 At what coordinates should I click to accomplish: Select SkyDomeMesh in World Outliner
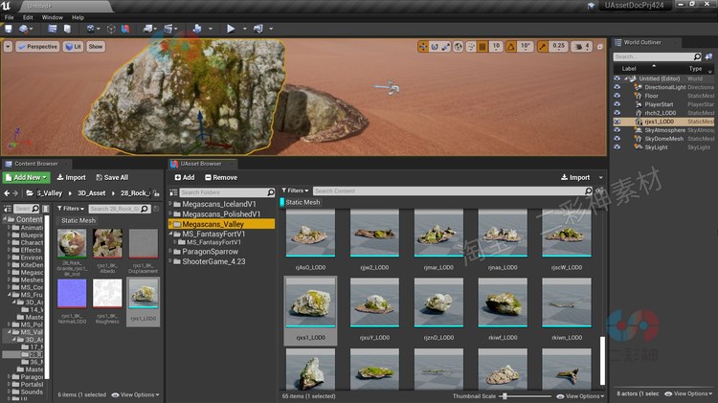[664, 139]
